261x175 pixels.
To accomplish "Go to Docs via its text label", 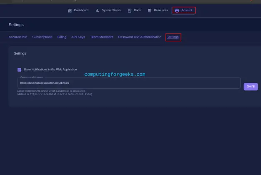I will tap(137, 10).
